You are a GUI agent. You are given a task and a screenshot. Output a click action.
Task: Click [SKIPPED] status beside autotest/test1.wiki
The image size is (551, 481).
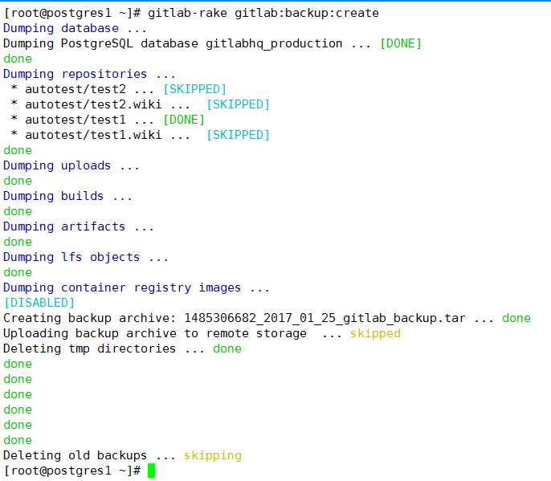coord(238,135)
